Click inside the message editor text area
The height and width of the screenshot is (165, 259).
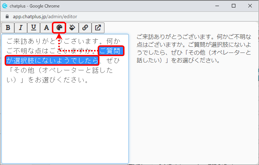click(65, 99)
